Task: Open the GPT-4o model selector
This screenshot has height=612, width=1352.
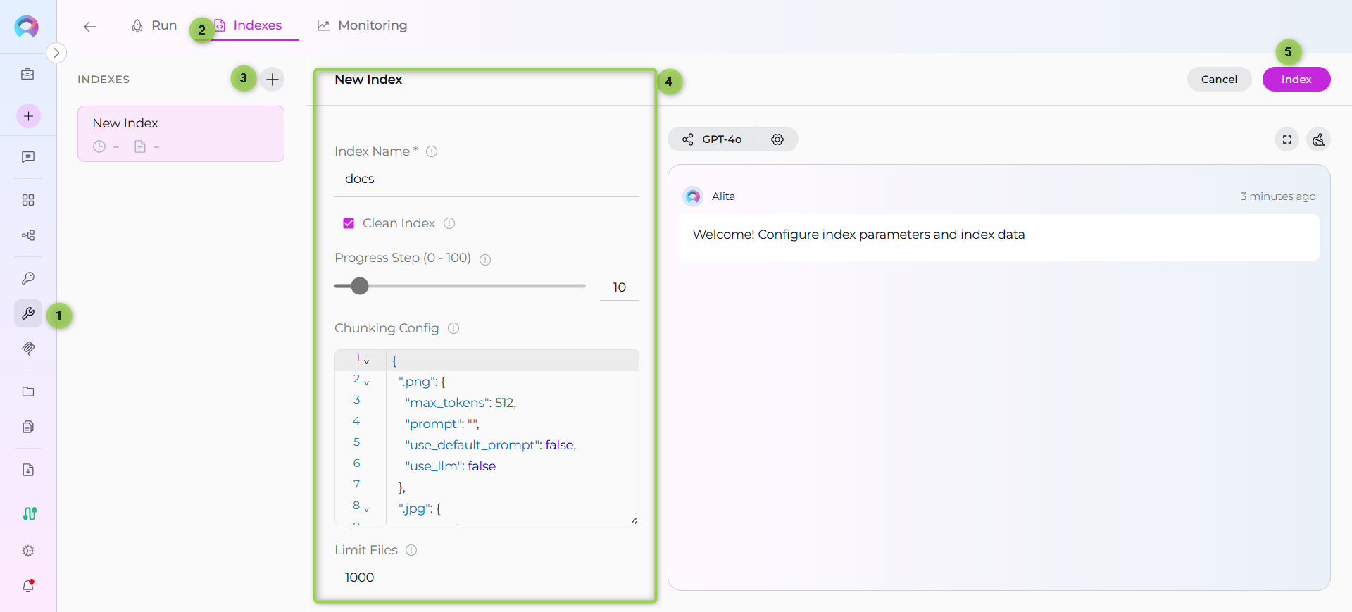Action: [x=712, y=139]
